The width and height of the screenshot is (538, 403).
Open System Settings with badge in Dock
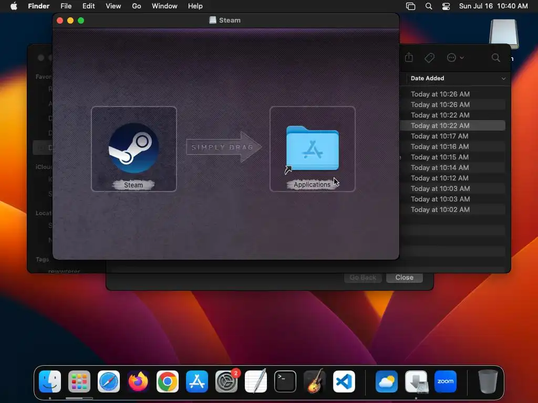226,381
